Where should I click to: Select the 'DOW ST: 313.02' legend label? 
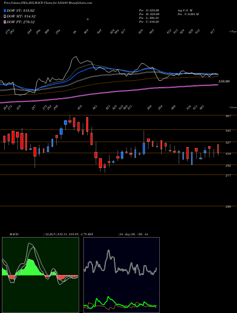20,10
